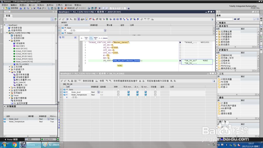The image size is (263, 148).
Task: Click the Print icon in main toolbar
Action: tap(21, 8)
